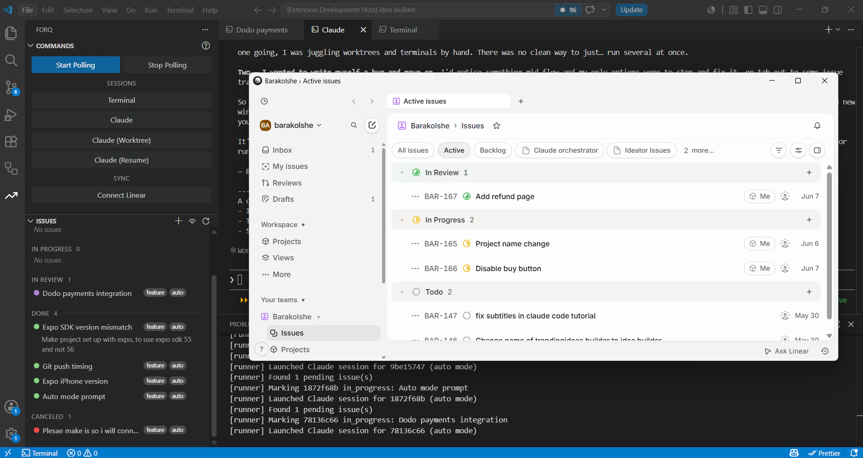Open the File menu
The width and height of the screenshot is (863, 458).
point(28,10)
